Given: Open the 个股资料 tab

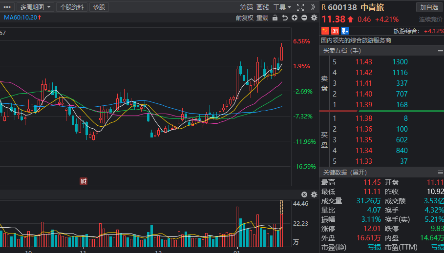Looking at the screenshot, I should (72, 7).
